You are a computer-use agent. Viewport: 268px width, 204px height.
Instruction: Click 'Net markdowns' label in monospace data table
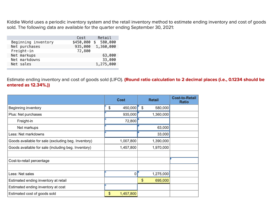coord(25,60)
